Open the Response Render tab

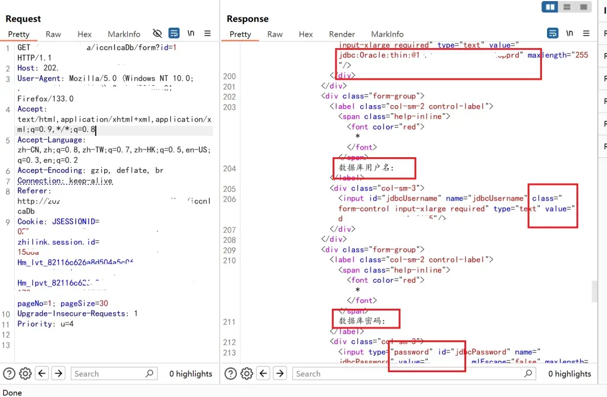[x=342, y=34]
